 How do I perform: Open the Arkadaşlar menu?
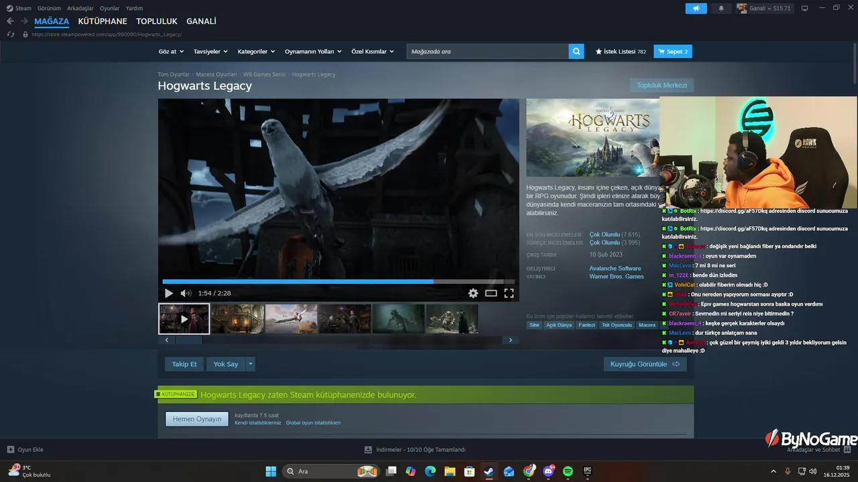(80, 8)
